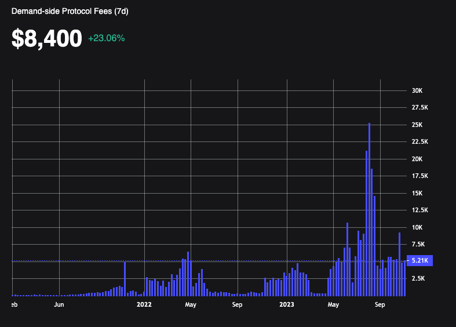
Task: Click the 2.5K y-axis label
Action: [418, 278]
